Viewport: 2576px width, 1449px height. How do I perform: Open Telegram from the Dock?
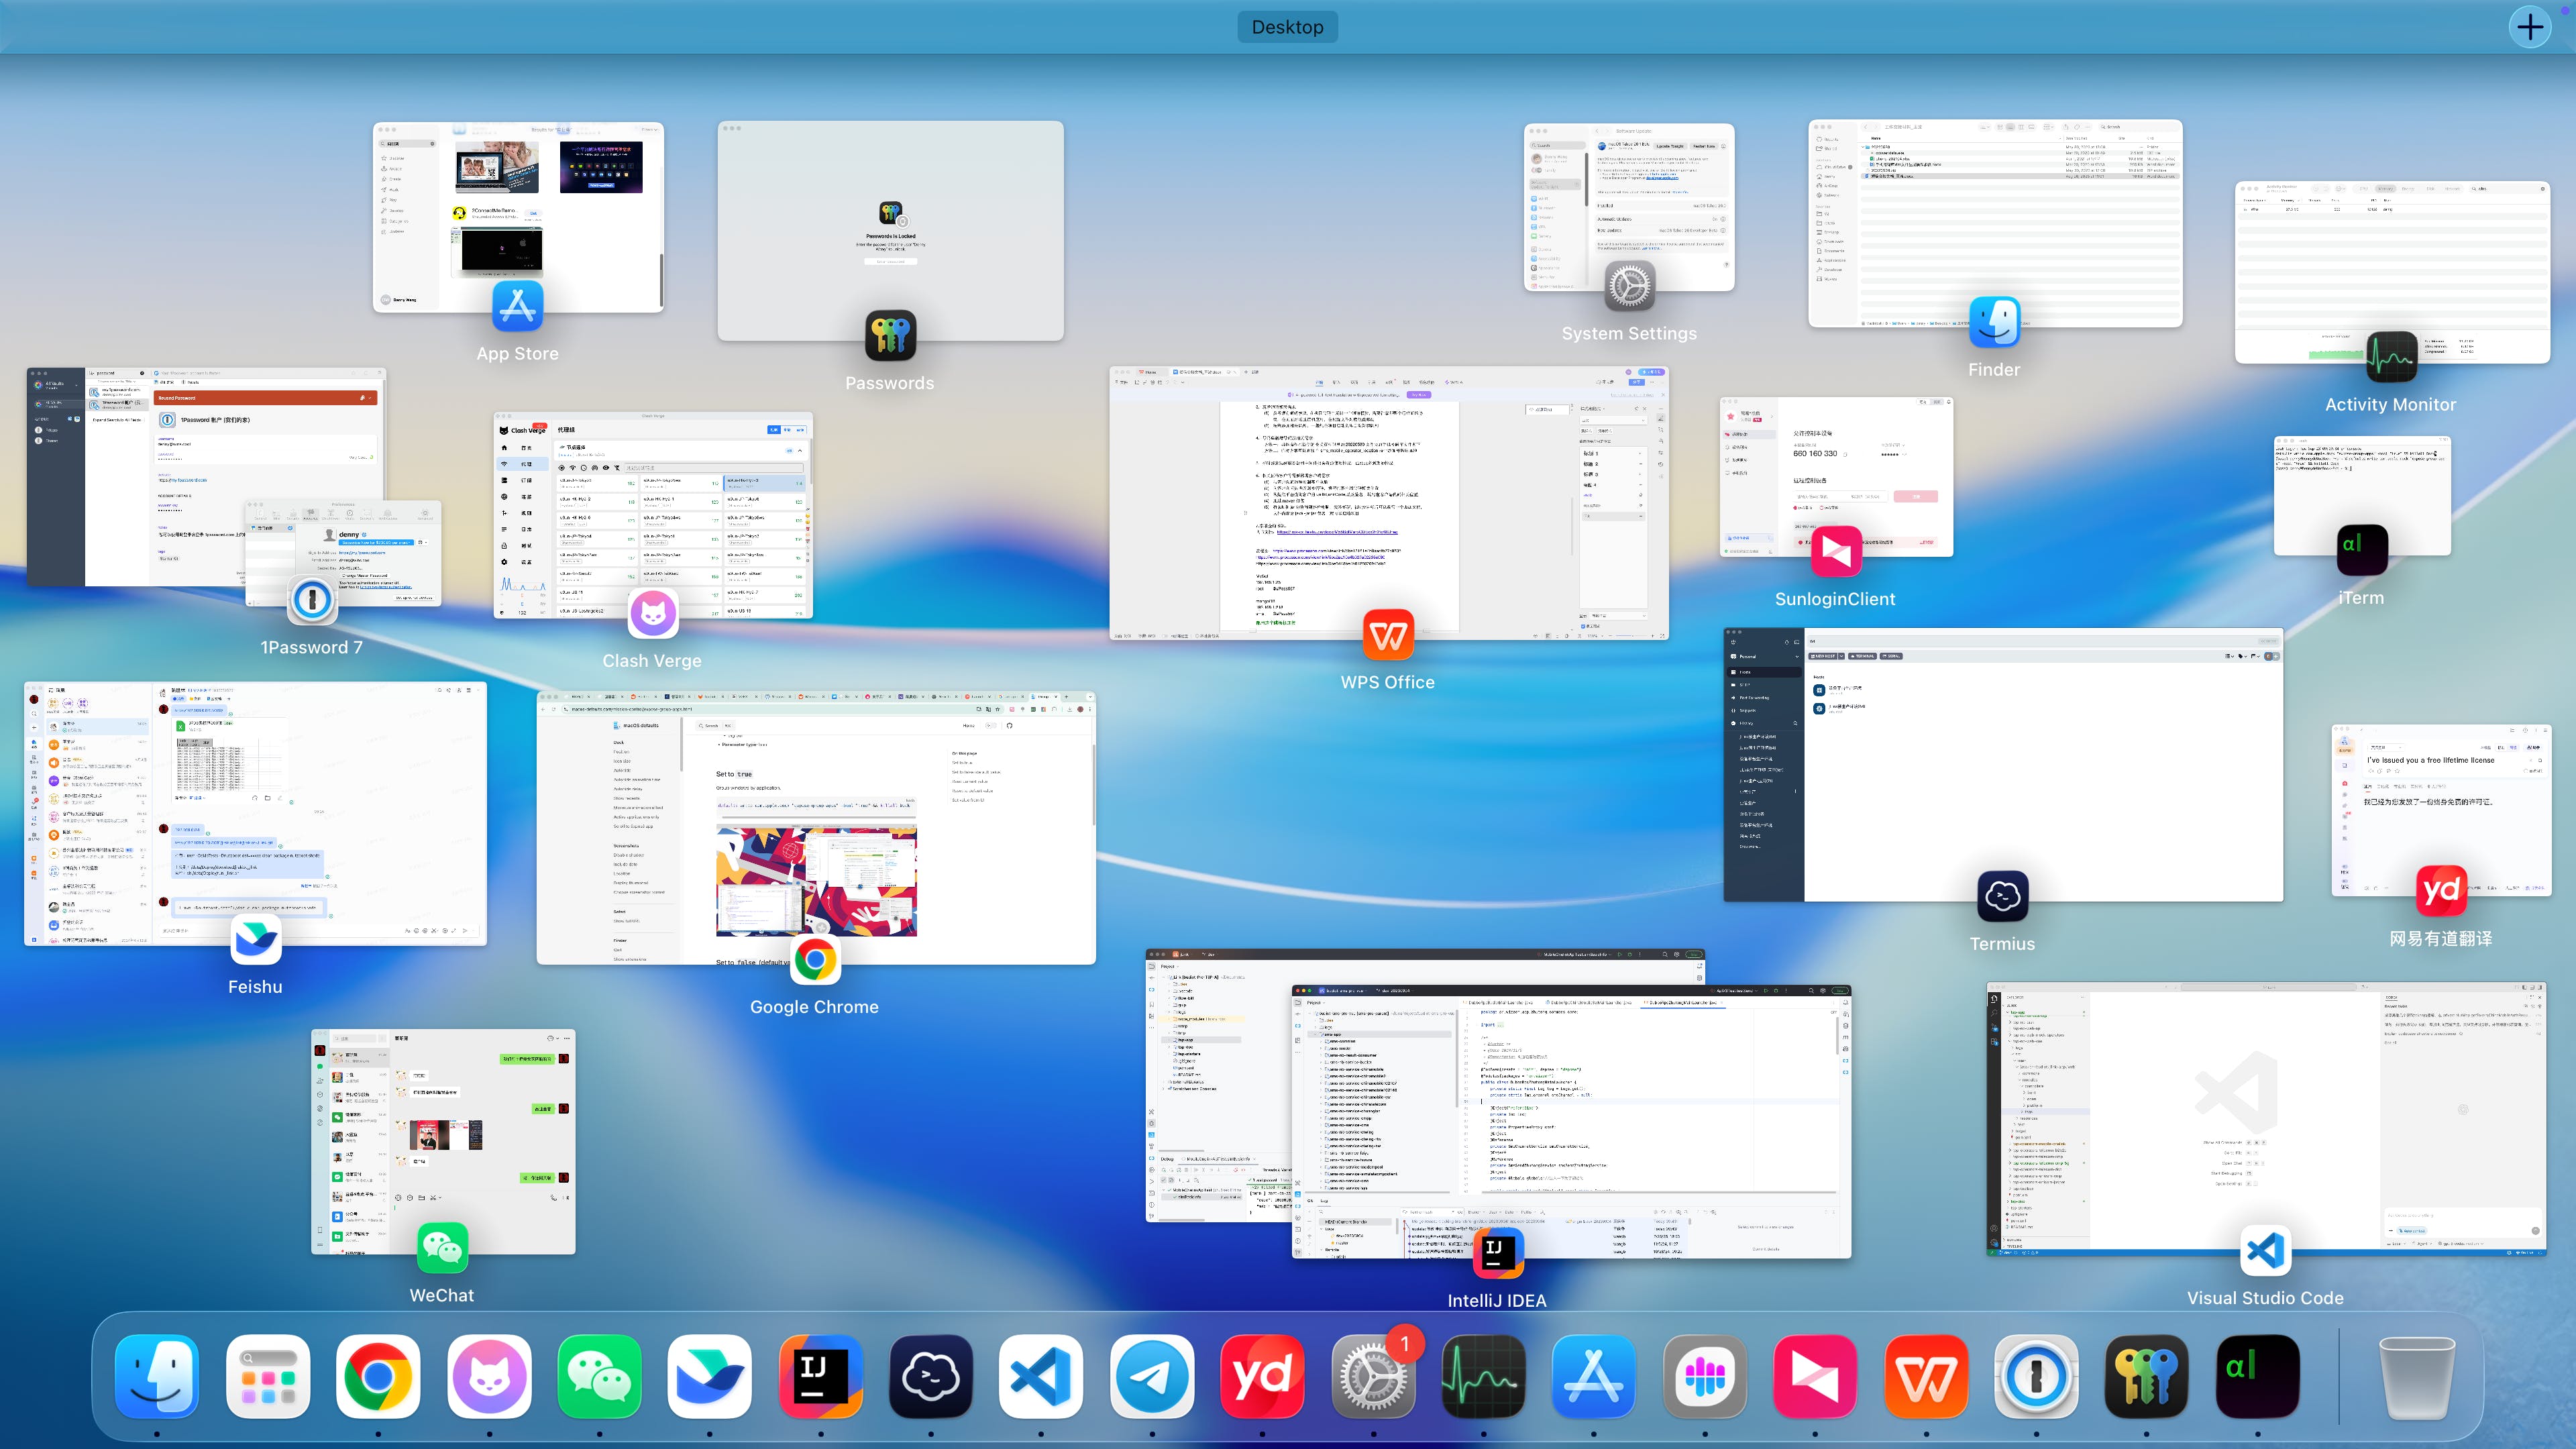coord(1151,1377)
